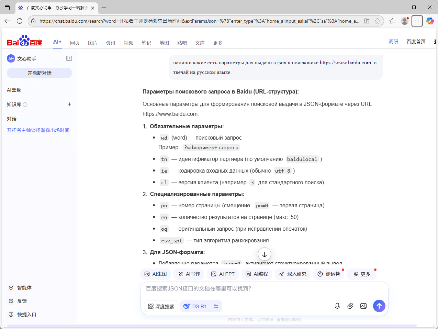Open the AI编程 coding assistant
This screenshot has height=329, width=438.
(257, 274)
